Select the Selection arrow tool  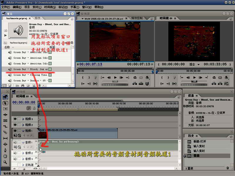5,103
